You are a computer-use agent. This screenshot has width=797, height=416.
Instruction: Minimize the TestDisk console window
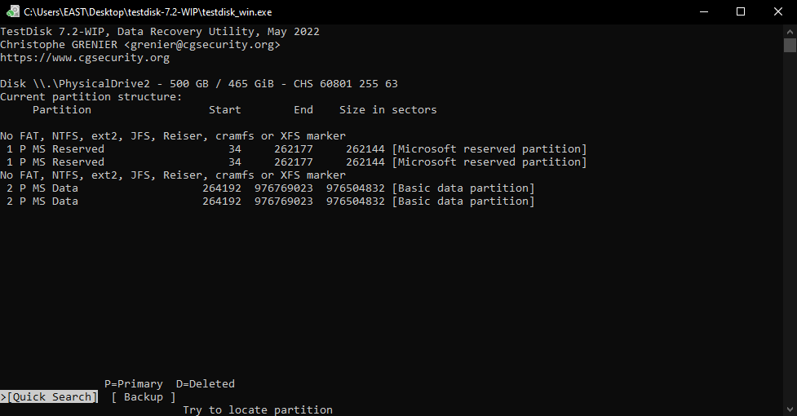pos(703,11)
